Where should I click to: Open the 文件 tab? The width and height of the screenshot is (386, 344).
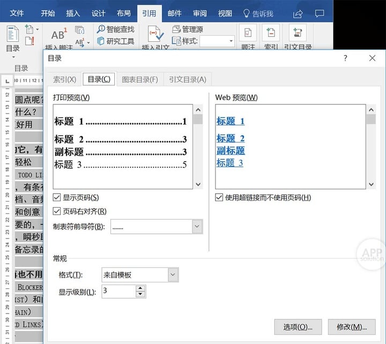tap(17, 13)
